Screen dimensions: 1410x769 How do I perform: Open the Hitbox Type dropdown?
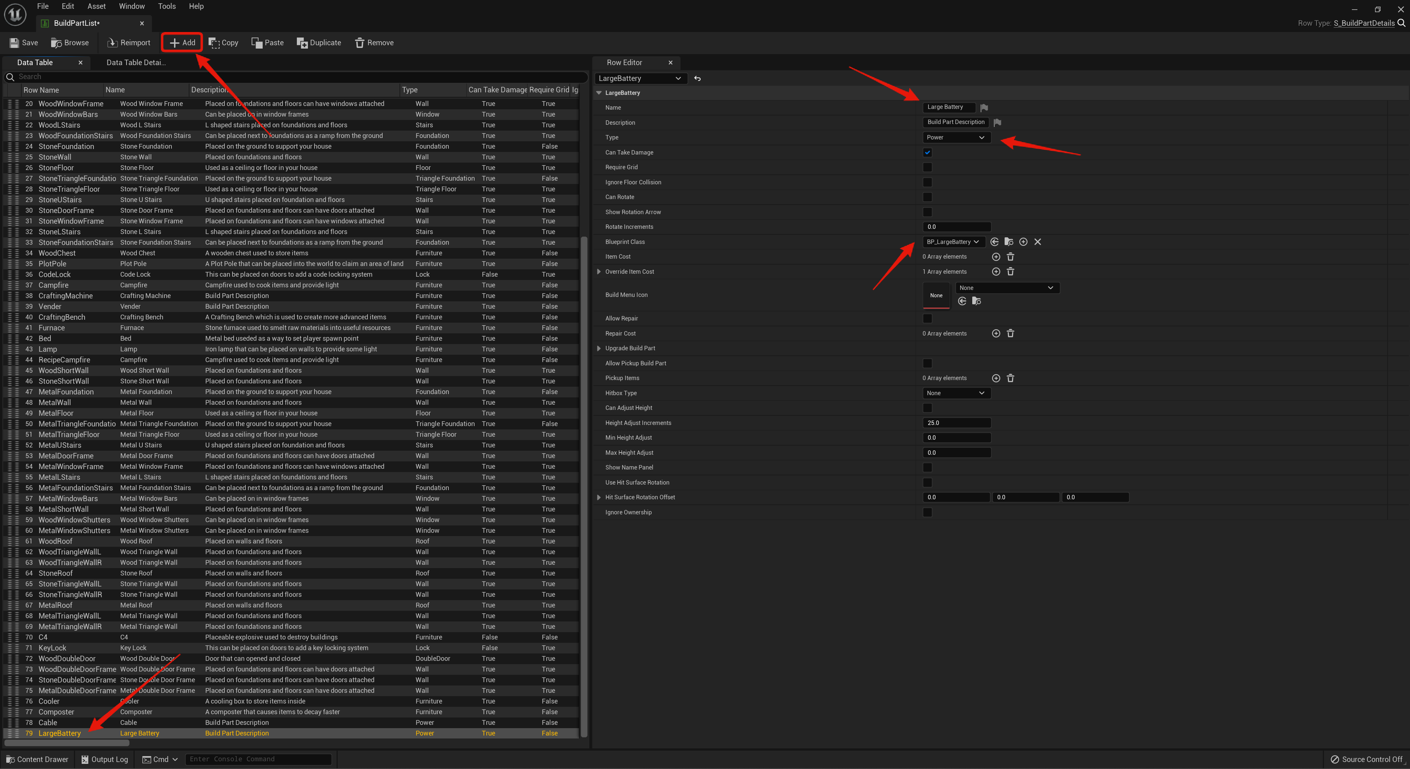click(956, 393)
